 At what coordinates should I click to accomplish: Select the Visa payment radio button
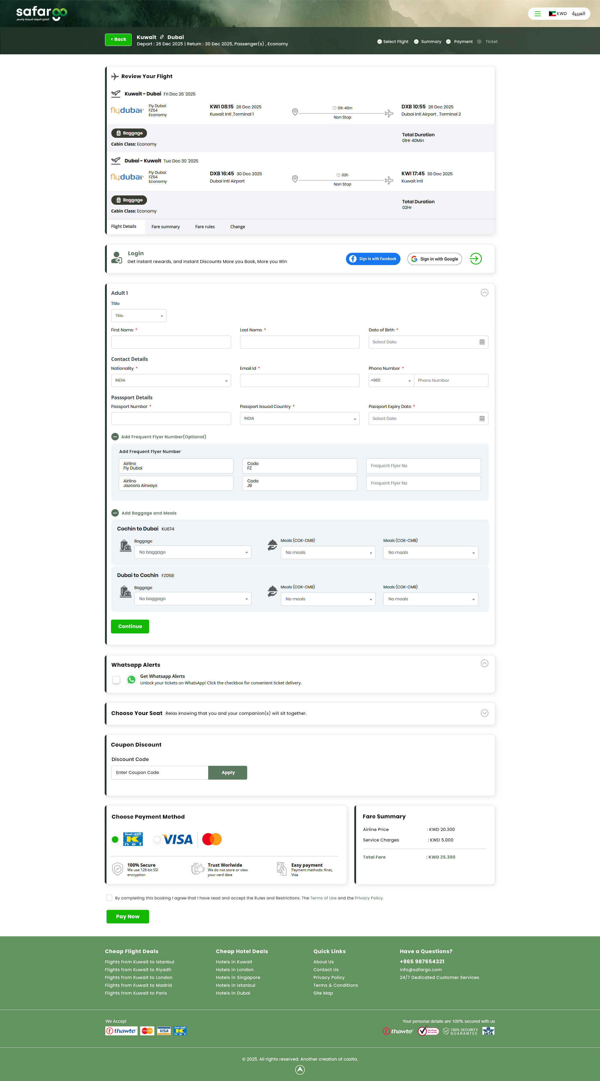point(157,839)
